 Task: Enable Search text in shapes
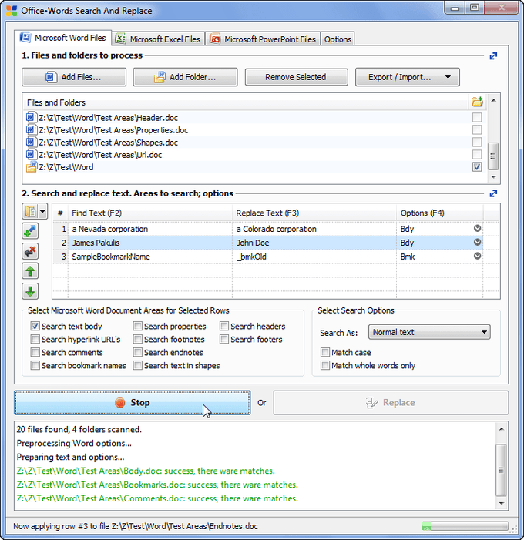pos(138,365)
